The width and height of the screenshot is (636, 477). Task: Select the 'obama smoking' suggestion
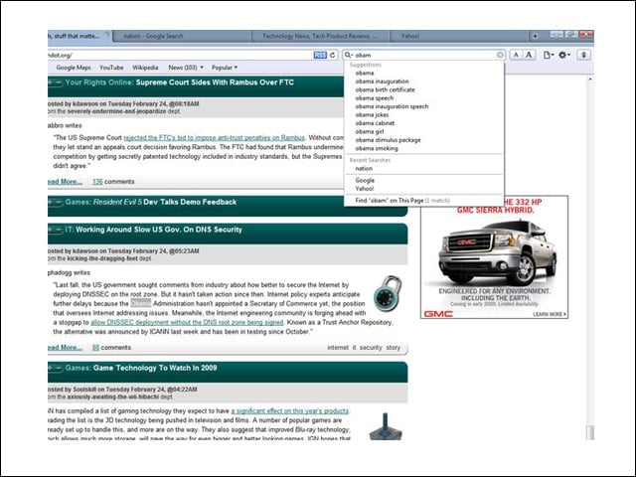(x=424, y=148)
